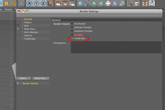Open particle emitter toolbar icon
Viewport: 165px width, 110px height.
tap(122, 3)
